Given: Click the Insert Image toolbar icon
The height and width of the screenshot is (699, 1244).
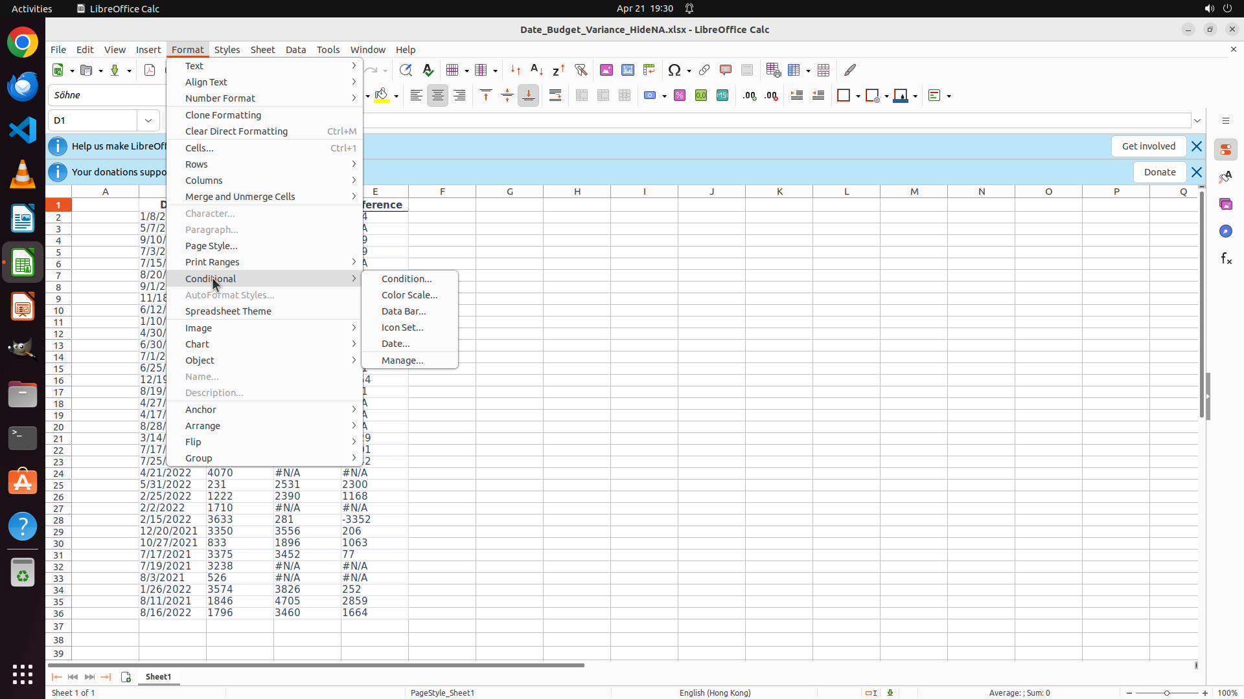Looking at the screenshot, I should point(606,70).
